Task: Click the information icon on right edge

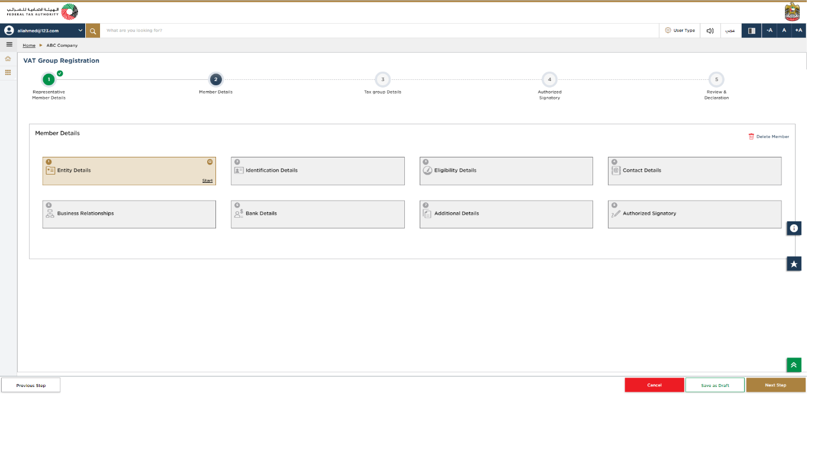Action: (794, 228)
